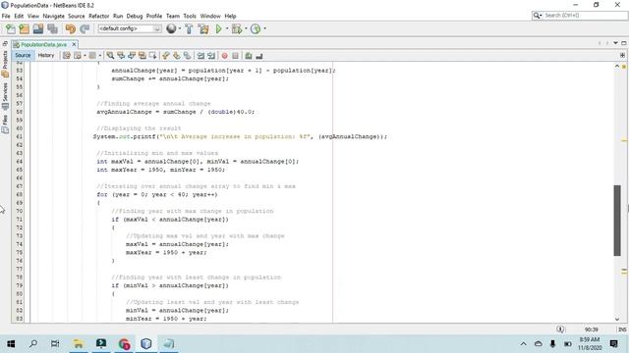Click the Open Project toolbar icon
Image resolution: width=629 pixels, height=353 pixels.
tap(38, 28)
